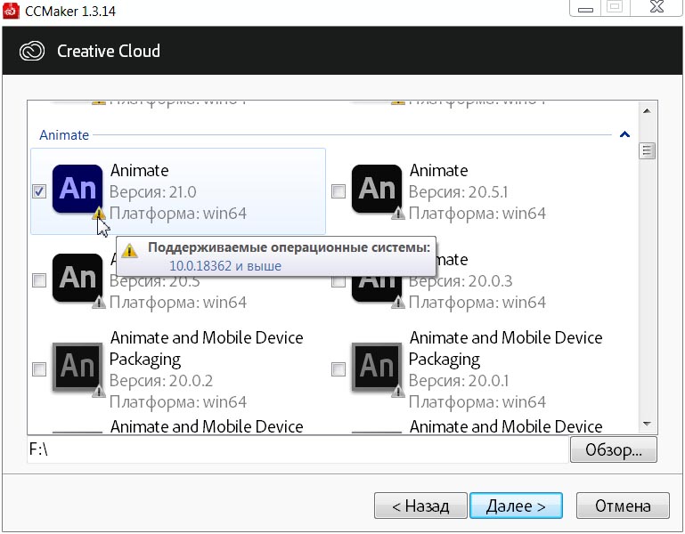This screenshot has width=685, height=534.
Task: Check the Animate 20.0.3 checkbox
Action: [x=338, y=281]
